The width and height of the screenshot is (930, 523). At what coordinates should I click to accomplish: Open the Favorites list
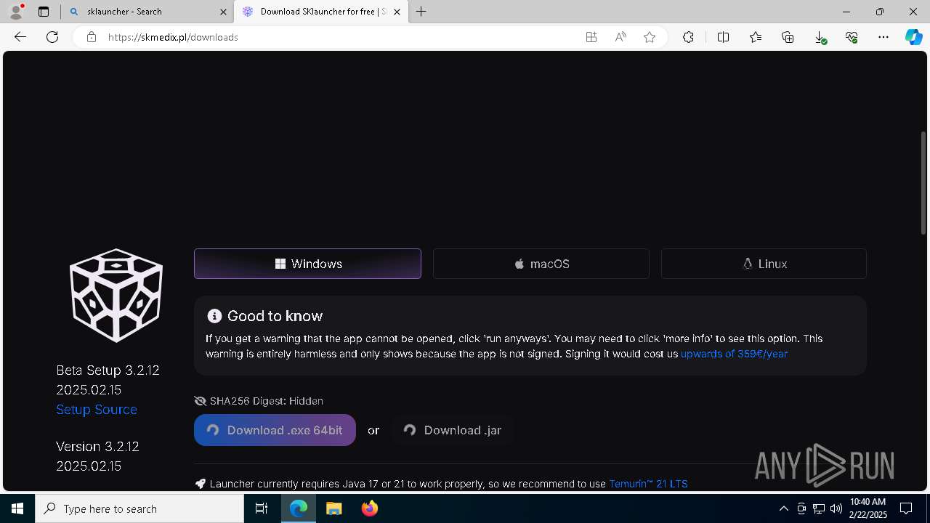(x=756, y=37)
